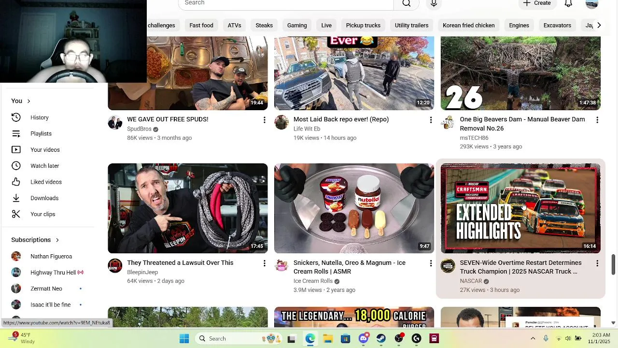
Task: Play the Snickers Nutella ice cream thumbnail
Action: (354, 208)
